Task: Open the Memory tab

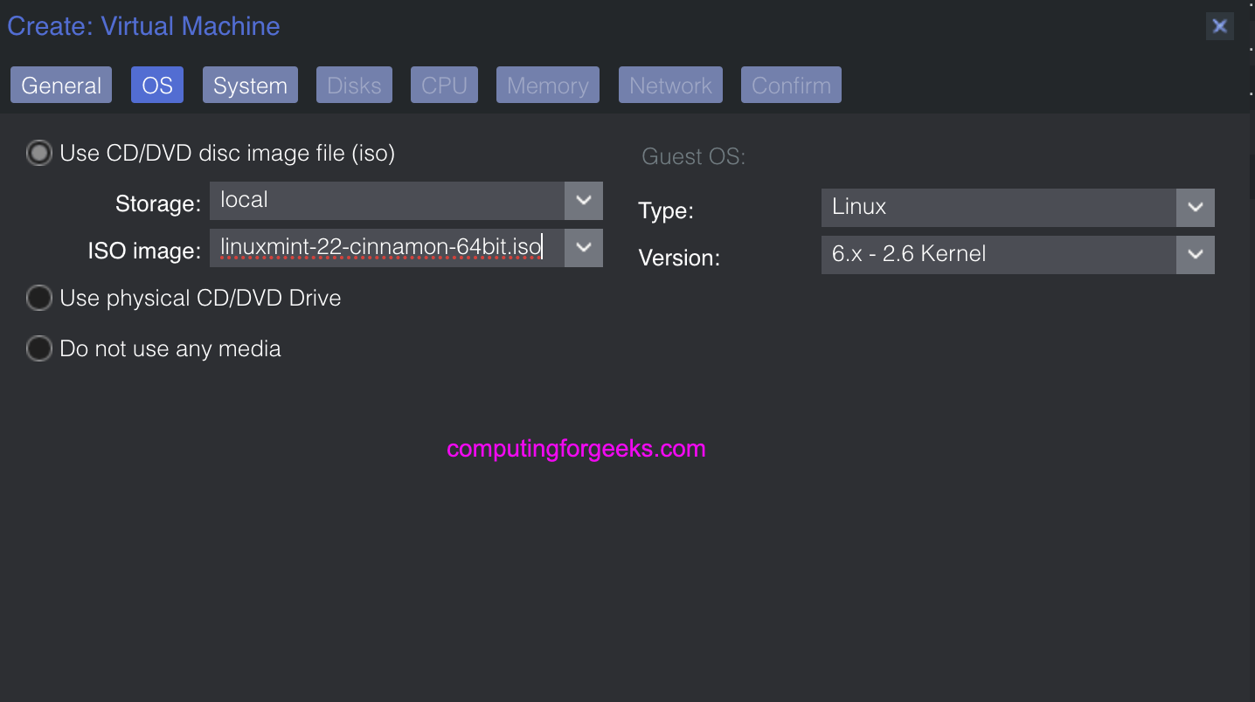Action: pos(547,86)
